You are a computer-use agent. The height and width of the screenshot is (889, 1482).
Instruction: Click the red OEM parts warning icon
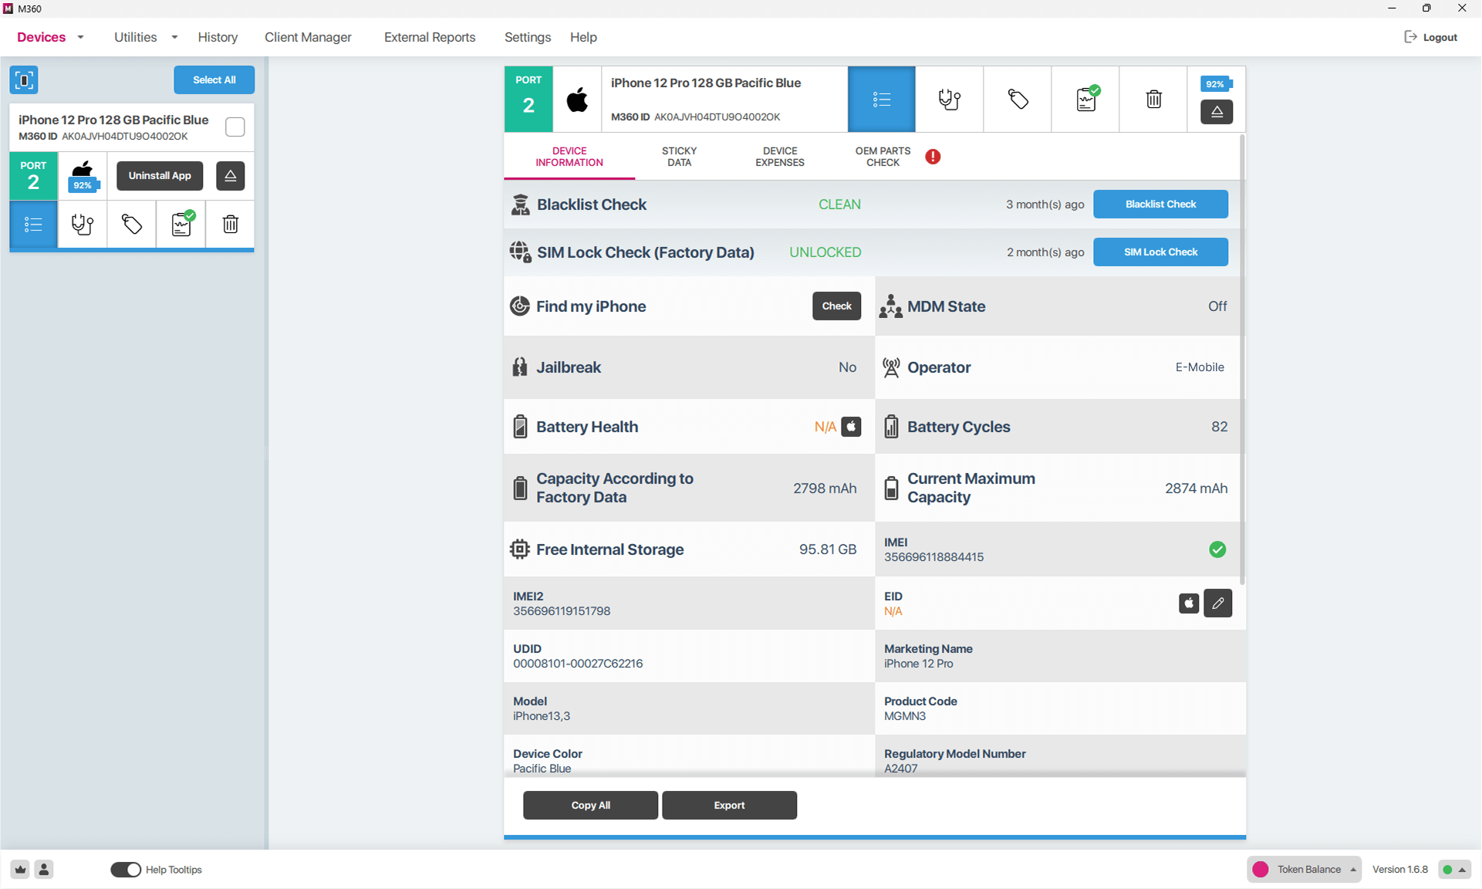(x=933, y=157)
